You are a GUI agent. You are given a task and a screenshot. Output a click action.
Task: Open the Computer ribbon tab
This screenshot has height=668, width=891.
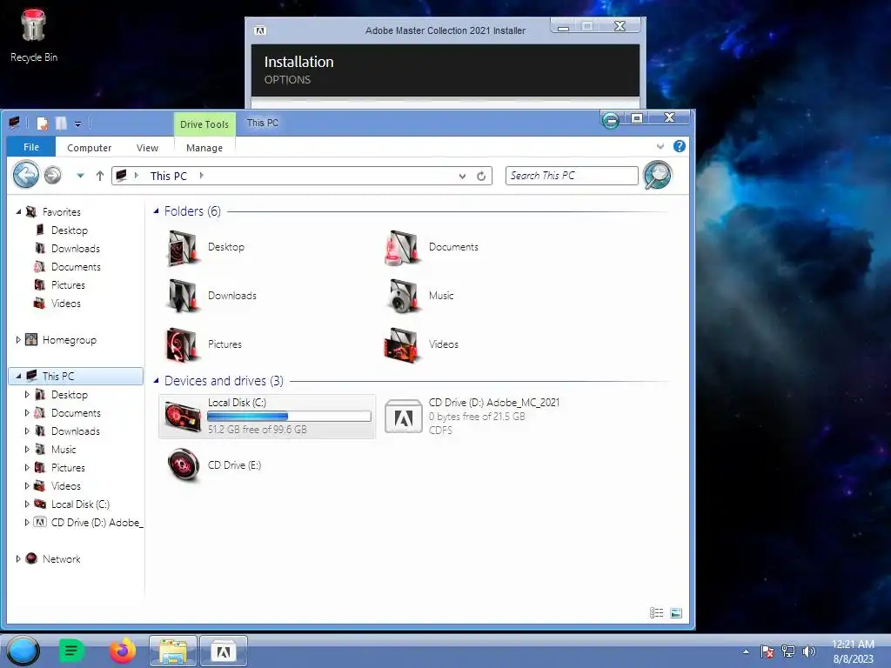[x=90, y=148]
